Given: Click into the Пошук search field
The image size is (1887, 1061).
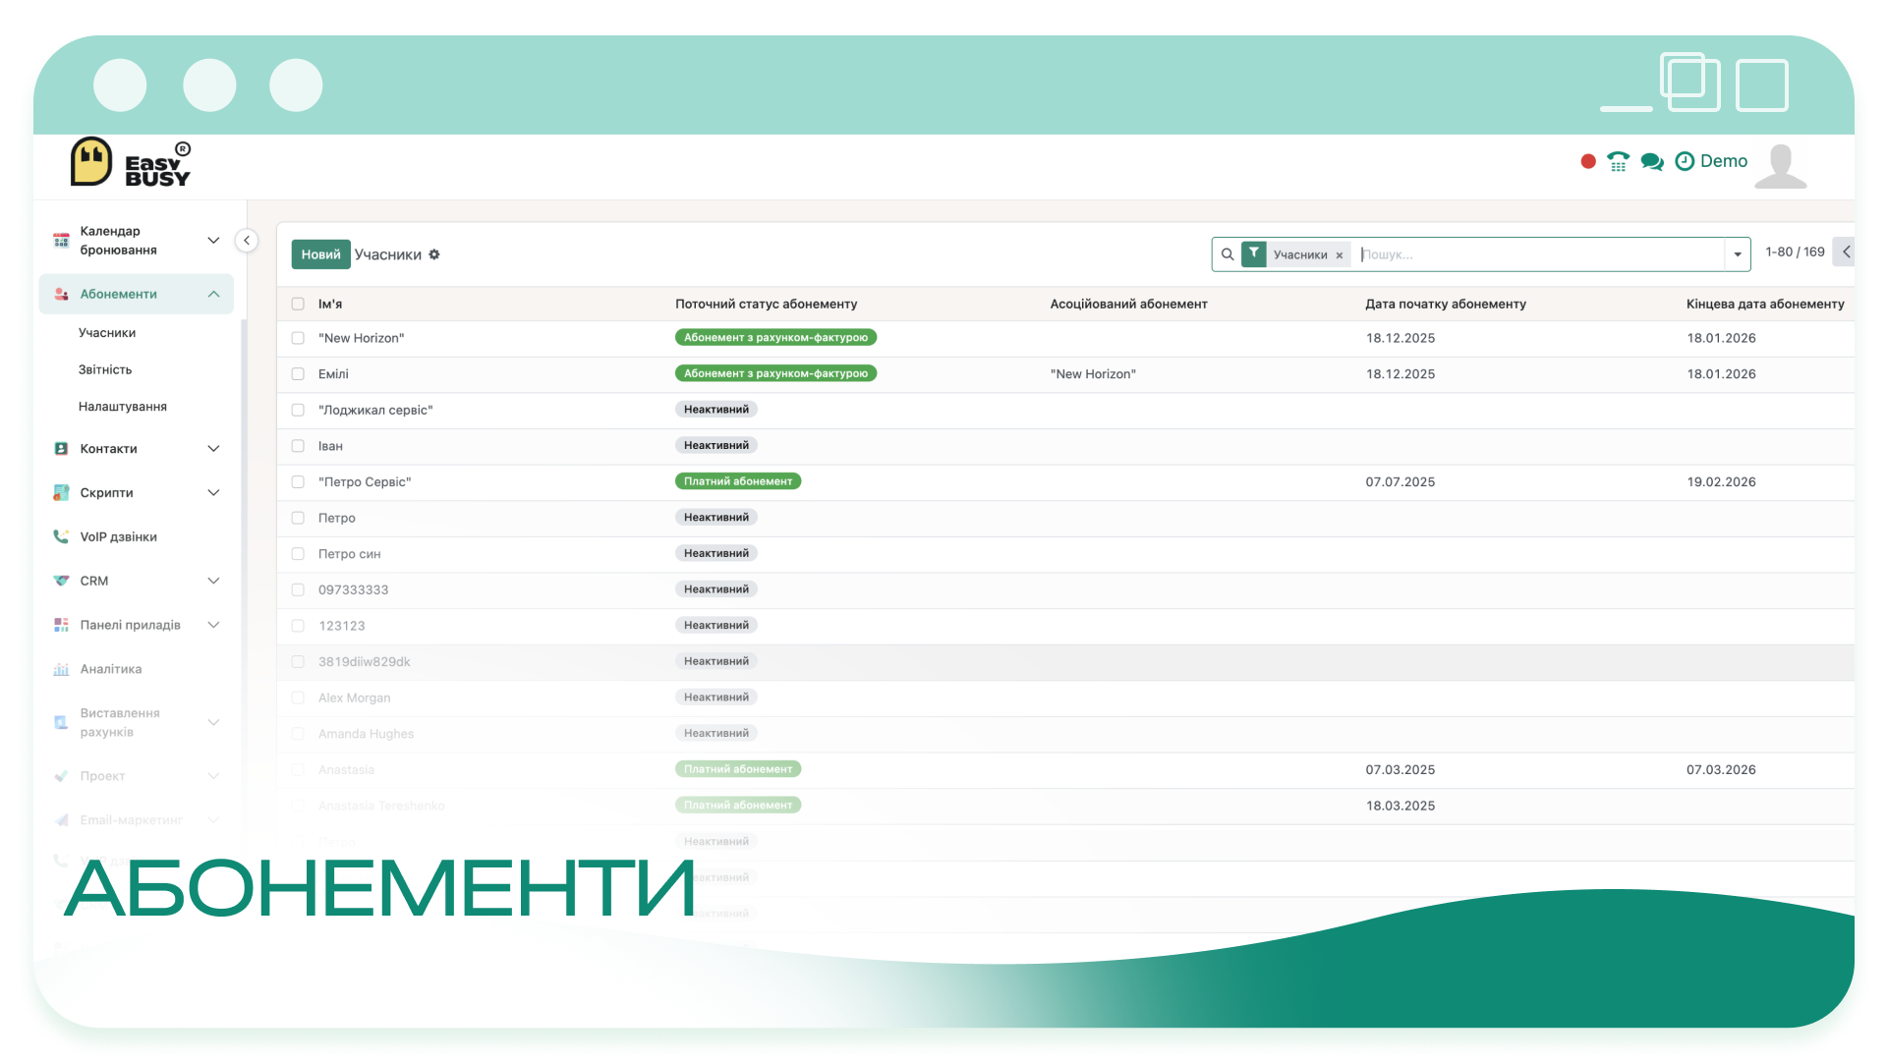Looking at the screenshot, I should (x=1540, y=254).
